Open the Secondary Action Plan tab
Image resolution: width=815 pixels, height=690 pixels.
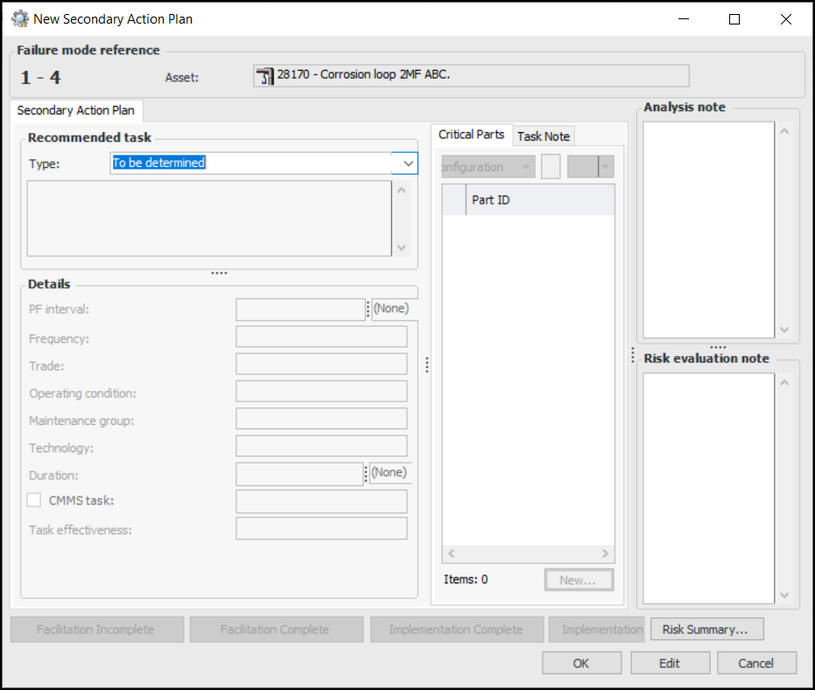(76, 111)
